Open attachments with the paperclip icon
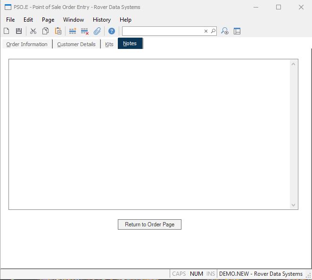This screenshot has height=280, width=312. click(97, 31)
